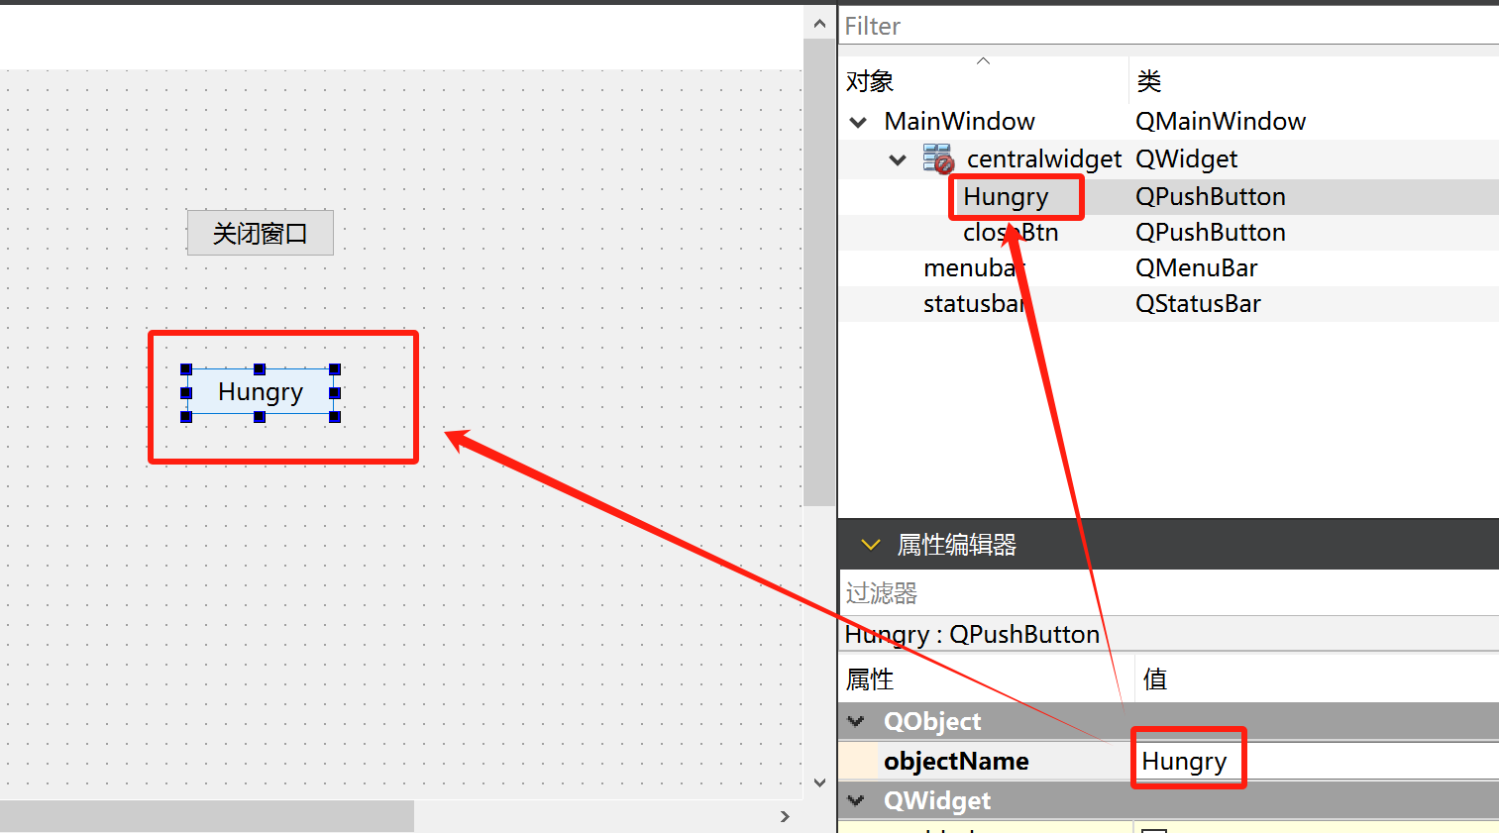This screenshot has height=833, width=1499.
Task: Select statusbar in the object tree
Action: coord(975,303)
